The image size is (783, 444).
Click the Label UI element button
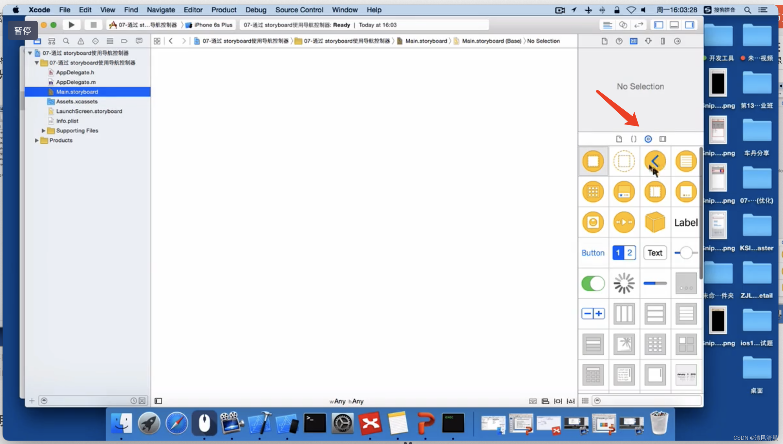(x=686, y=222)
